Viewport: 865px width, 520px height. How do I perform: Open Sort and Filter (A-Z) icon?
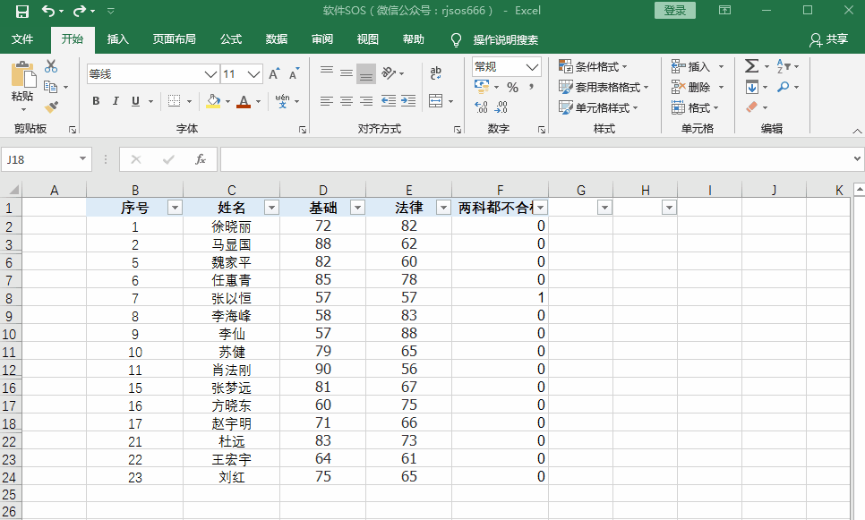coord(784,66)
